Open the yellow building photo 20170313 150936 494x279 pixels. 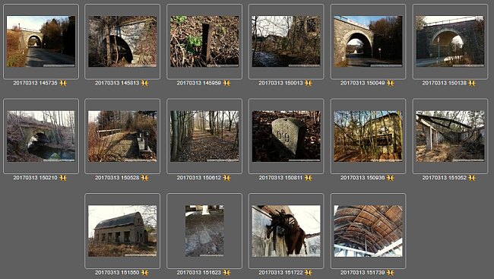point(368,136)
